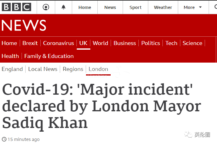217x144 pixels.
Task: Select the Brexit news tab
Action: click(30, 43)
